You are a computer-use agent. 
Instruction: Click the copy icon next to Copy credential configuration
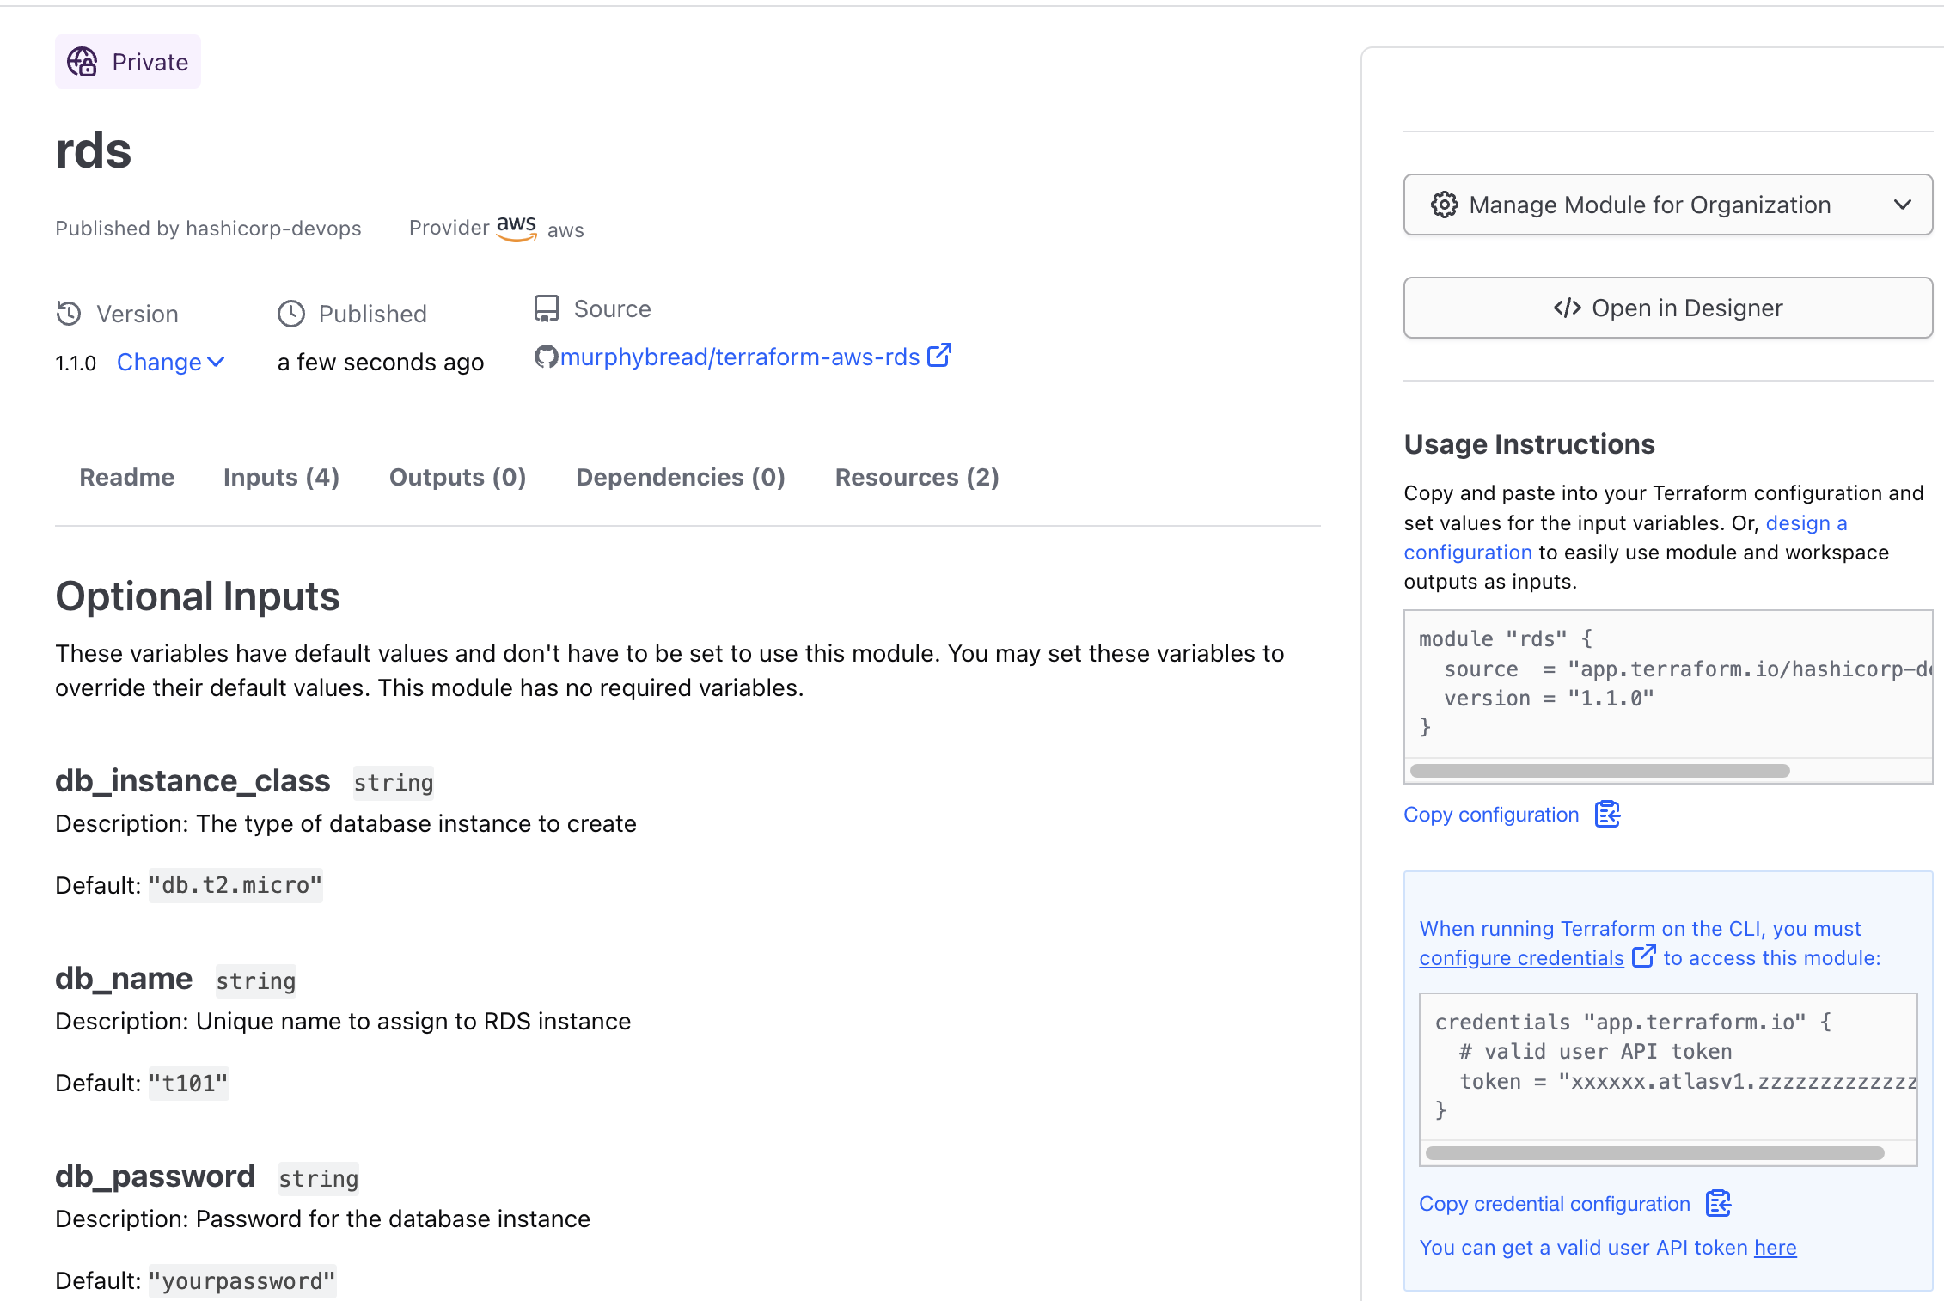[1718, 1203]
